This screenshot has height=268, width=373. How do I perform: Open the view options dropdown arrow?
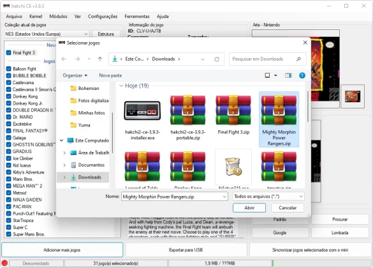[275, 75]
